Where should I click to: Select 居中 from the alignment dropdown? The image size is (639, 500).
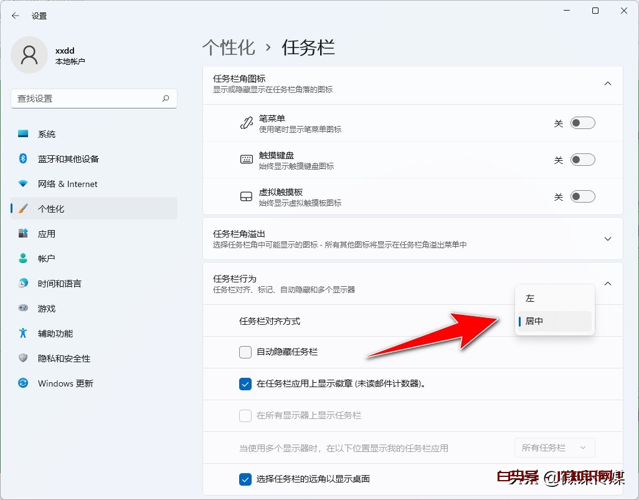pos(554,321)
